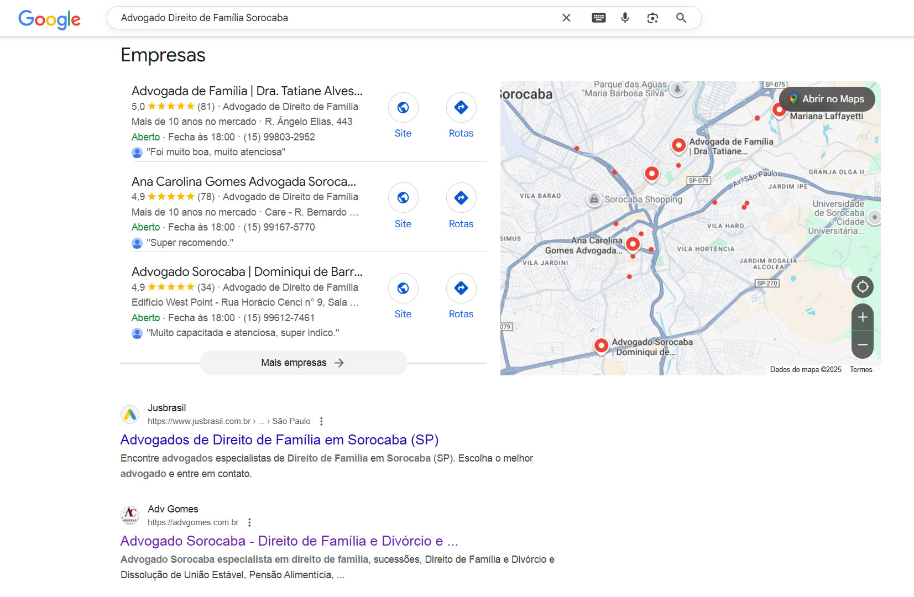Select Advogado Sorocaba Dominiqui map pin
This screenshot has width=914, height=597.
601,345
